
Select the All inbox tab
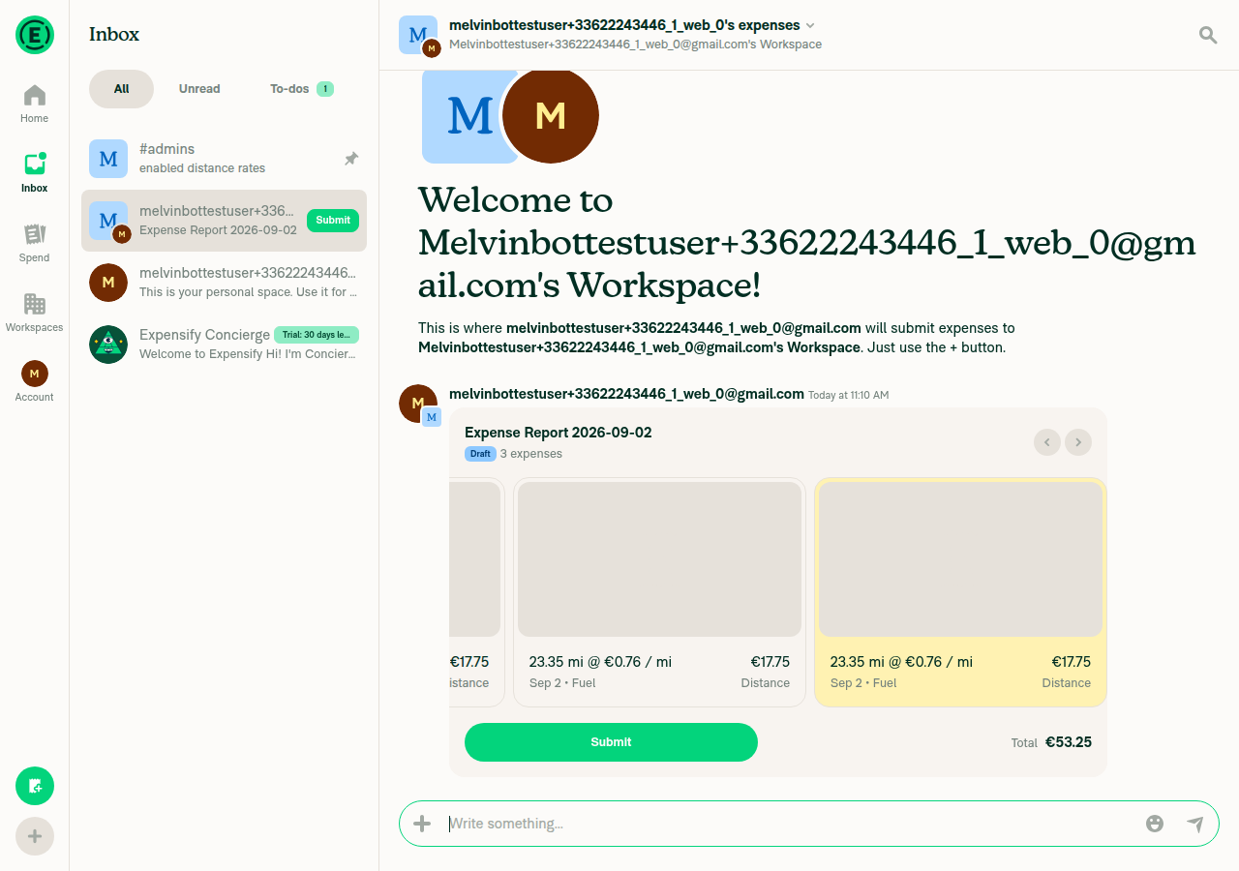121,89
